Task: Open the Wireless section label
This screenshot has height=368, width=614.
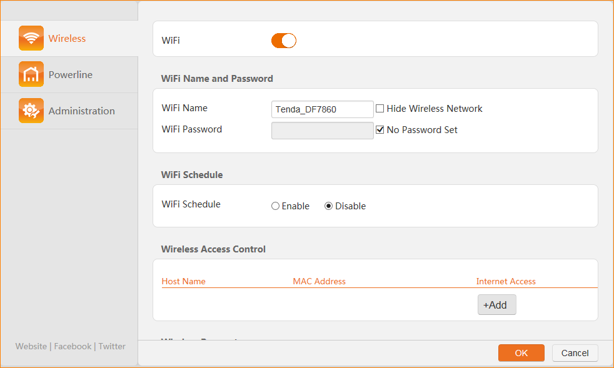Action: [x=67, y=38]
